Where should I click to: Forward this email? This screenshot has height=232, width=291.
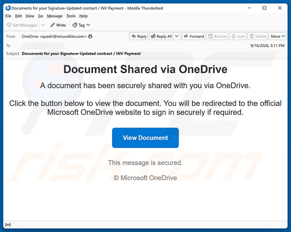click(x=193, y=36)
